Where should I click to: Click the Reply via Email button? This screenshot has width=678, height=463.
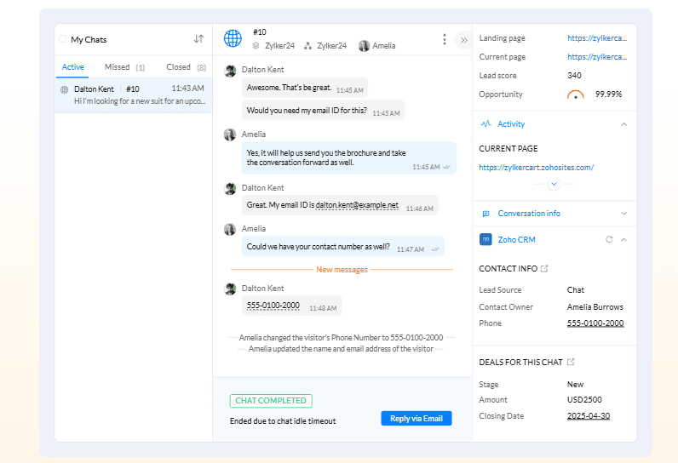(x=417, y=418)
